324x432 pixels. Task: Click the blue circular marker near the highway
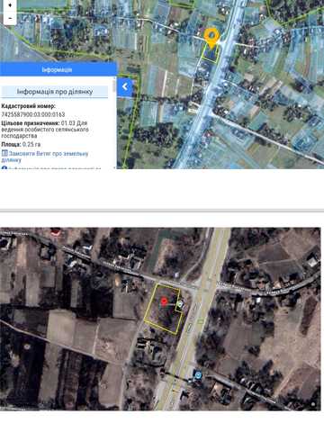[x=198, y=374]
